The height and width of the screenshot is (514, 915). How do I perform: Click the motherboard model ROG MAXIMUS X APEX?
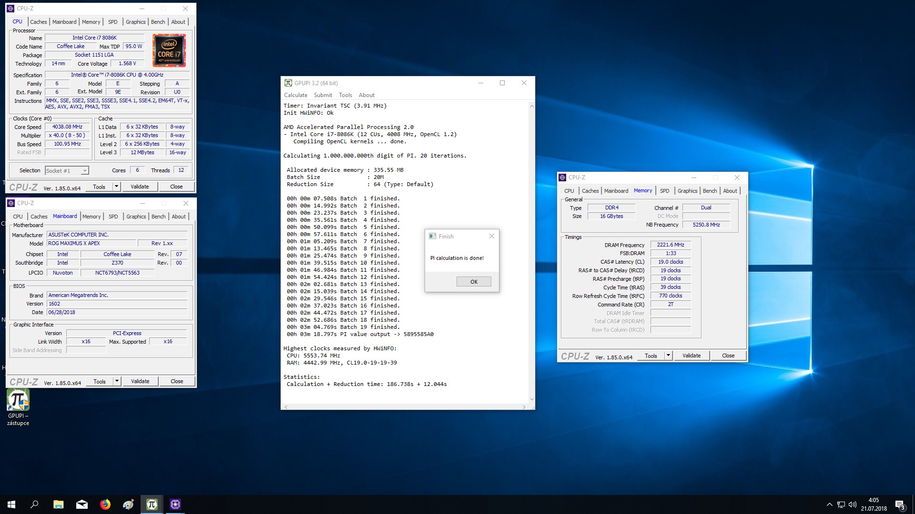click(x=91, y=243)
